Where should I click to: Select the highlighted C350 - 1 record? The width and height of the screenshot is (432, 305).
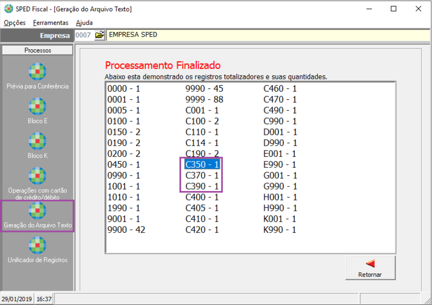202,165
